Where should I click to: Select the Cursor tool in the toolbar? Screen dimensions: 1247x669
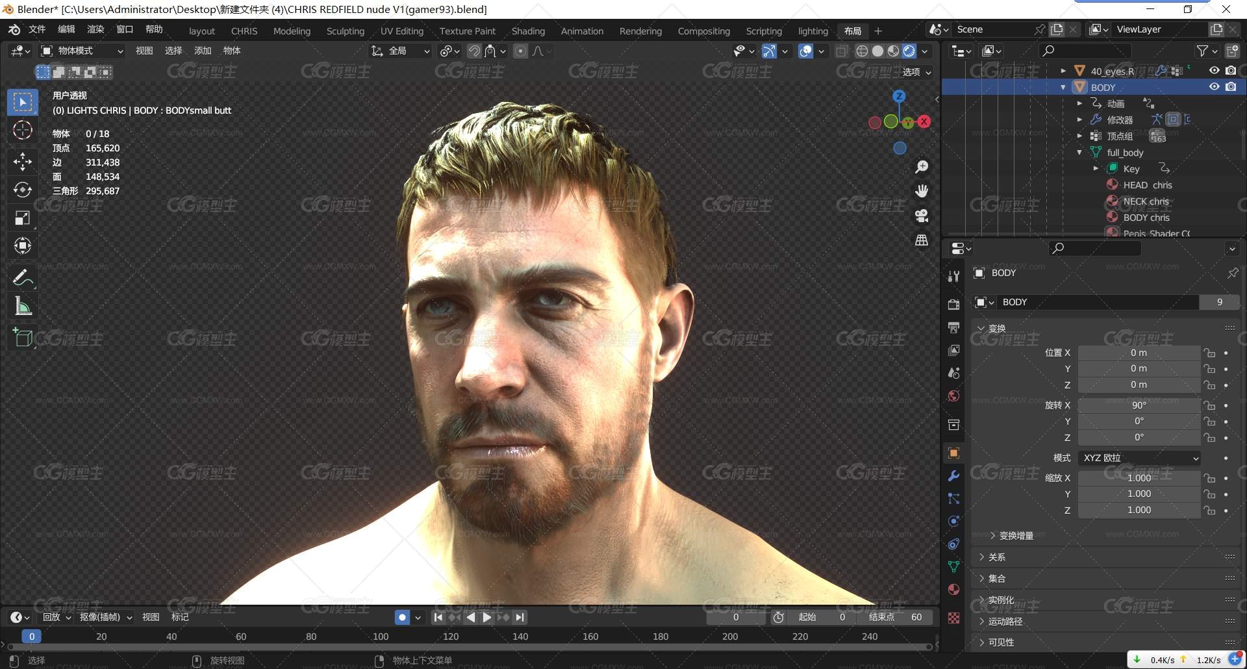(x=23, y=131)
